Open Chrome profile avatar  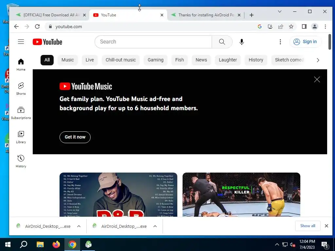(x=315, y=26)
